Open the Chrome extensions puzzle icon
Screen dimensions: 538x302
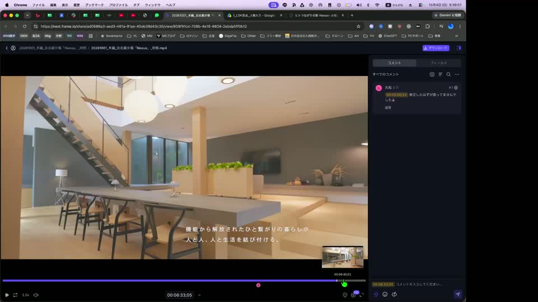[428, 26]
